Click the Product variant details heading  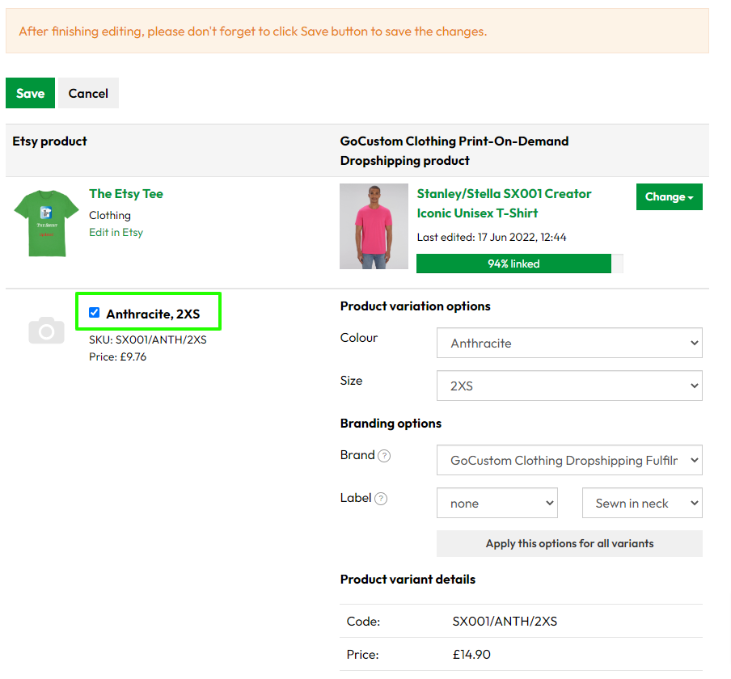[408, 580]
